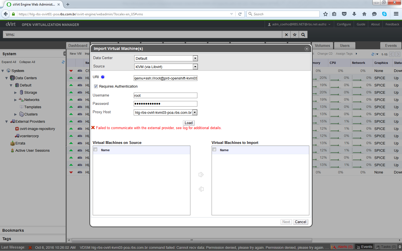Viewport: 402px width, 251px height.
Task: Click the left arrow to remove VMs from import
Action: 201,189
